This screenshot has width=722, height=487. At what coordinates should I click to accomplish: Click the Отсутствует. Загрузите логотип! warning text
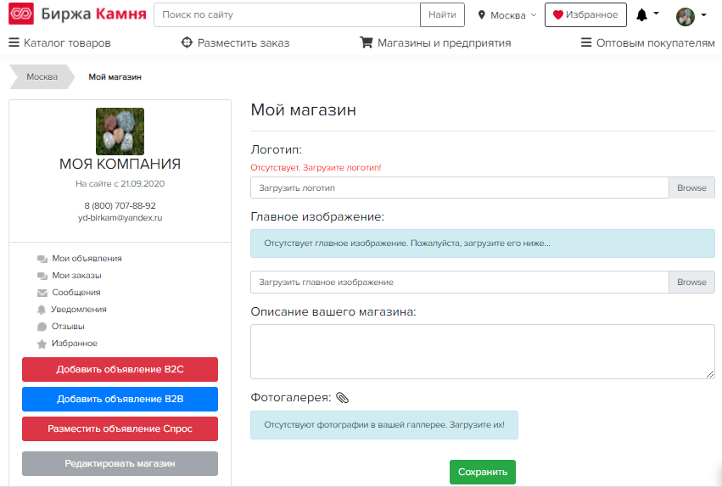click(x=316, y=167)
